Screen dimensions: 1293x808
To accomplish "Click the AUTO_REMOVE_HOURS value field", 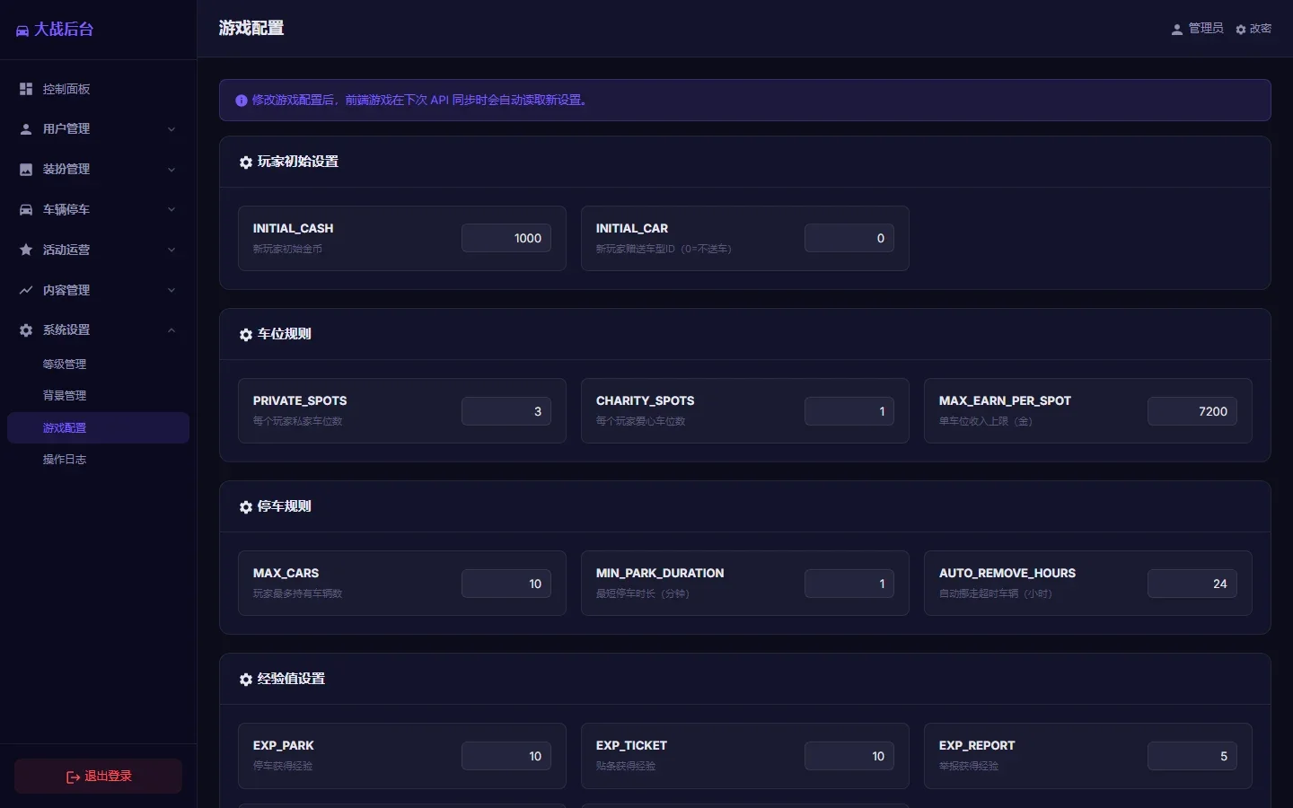I will pos(1192,584).
